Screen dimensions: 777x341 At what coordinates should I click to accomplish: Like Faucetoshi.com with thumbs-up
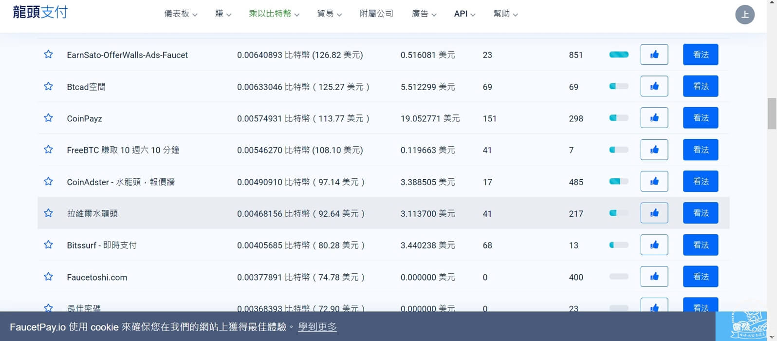[x=654, y=277]
